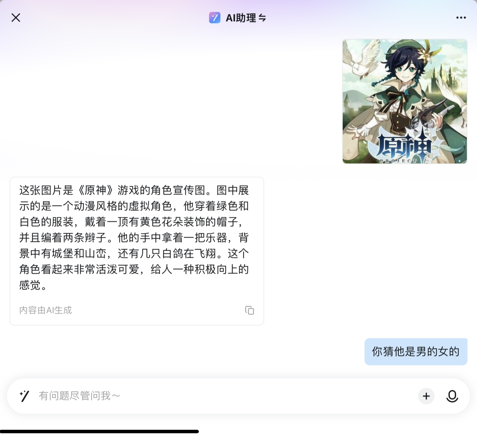Tap the 内容由AI生成 label
Screen dimensions: 477x438
[46, 310]
